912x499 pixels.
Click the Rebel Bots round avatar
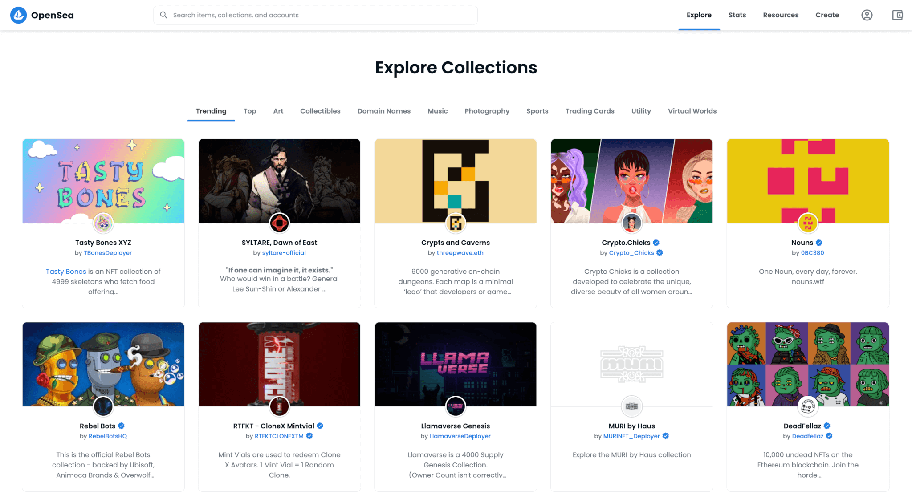(x=103, y=406)
